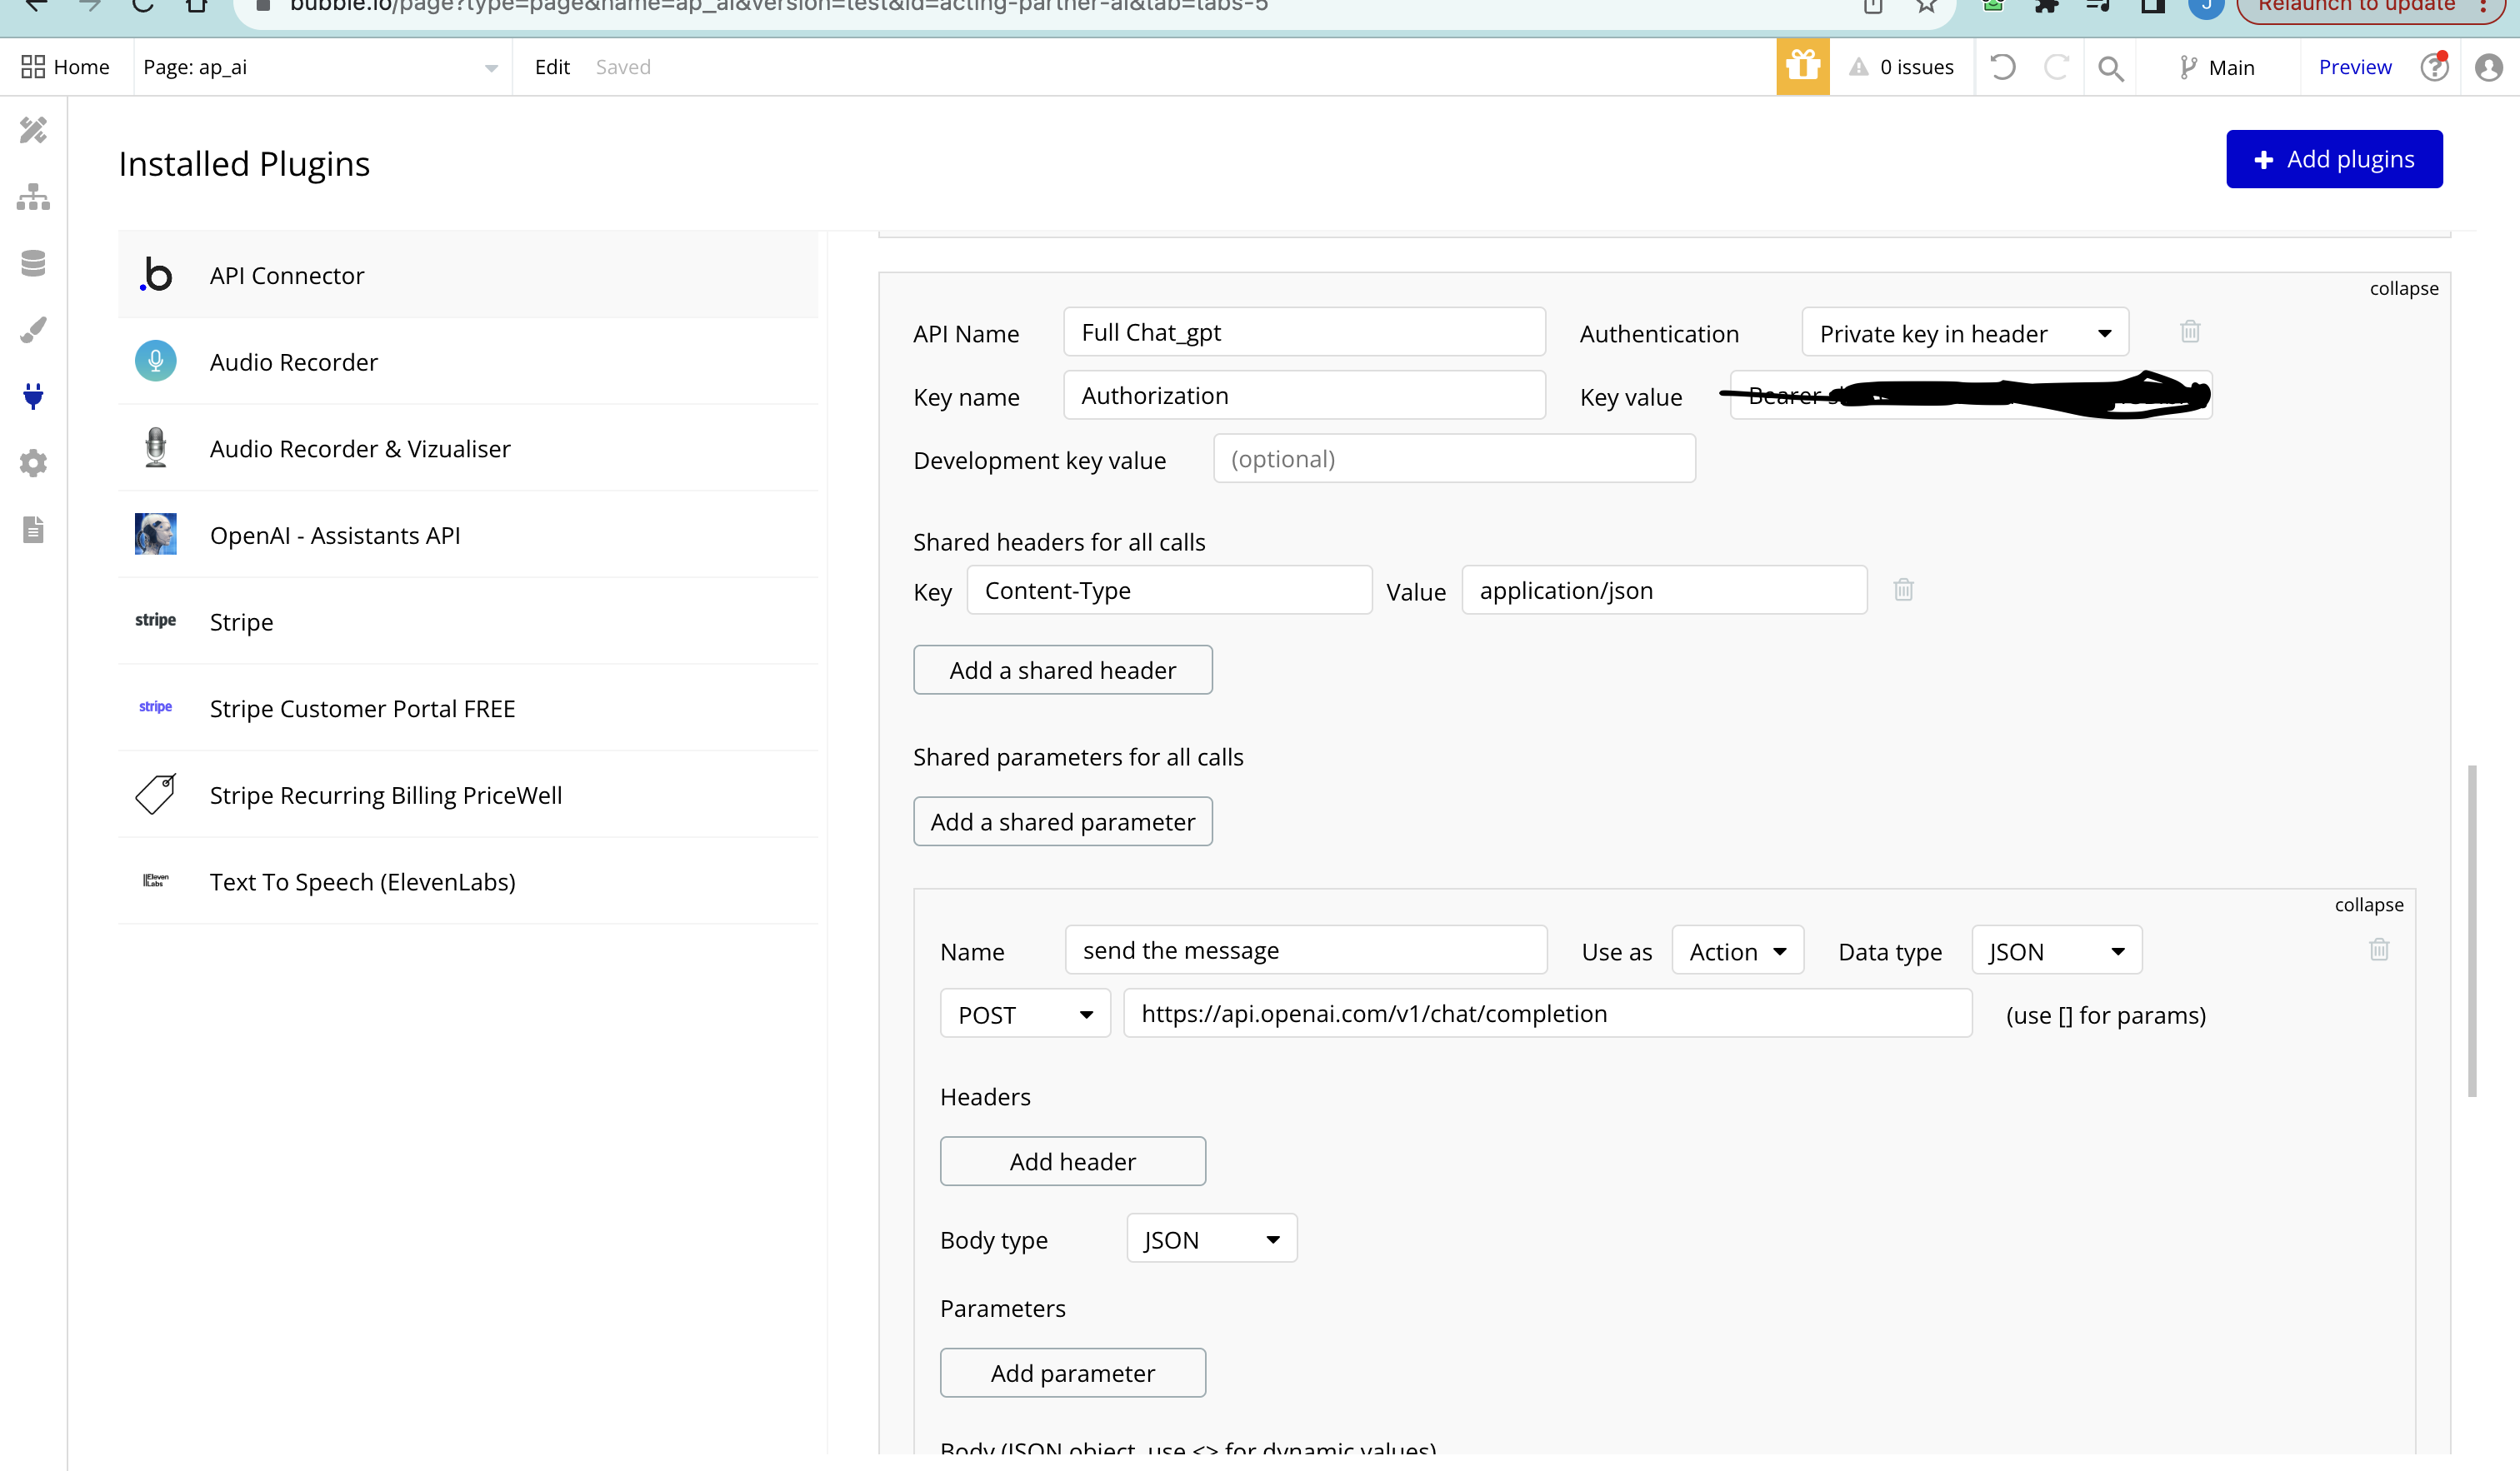Click the undo arrow icon
2520x1471 pixels.
click(2002, 67)
